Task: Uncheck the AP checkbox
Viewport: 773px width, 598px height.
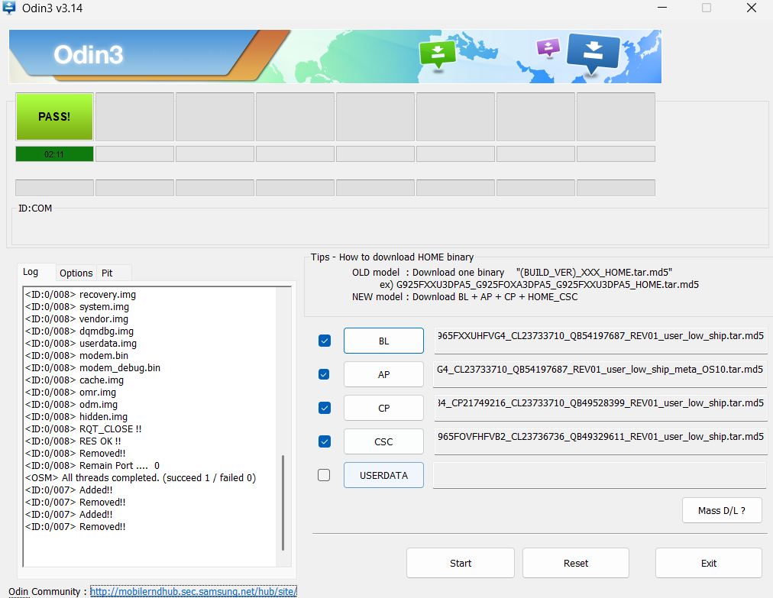Action: click(324, 374)
